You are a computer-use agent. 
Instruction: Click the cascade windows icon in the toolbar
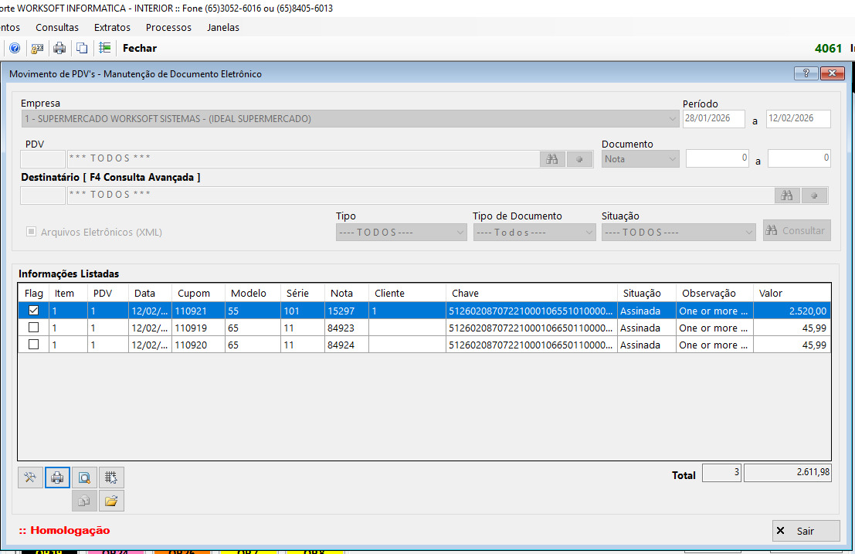point(82,48)
